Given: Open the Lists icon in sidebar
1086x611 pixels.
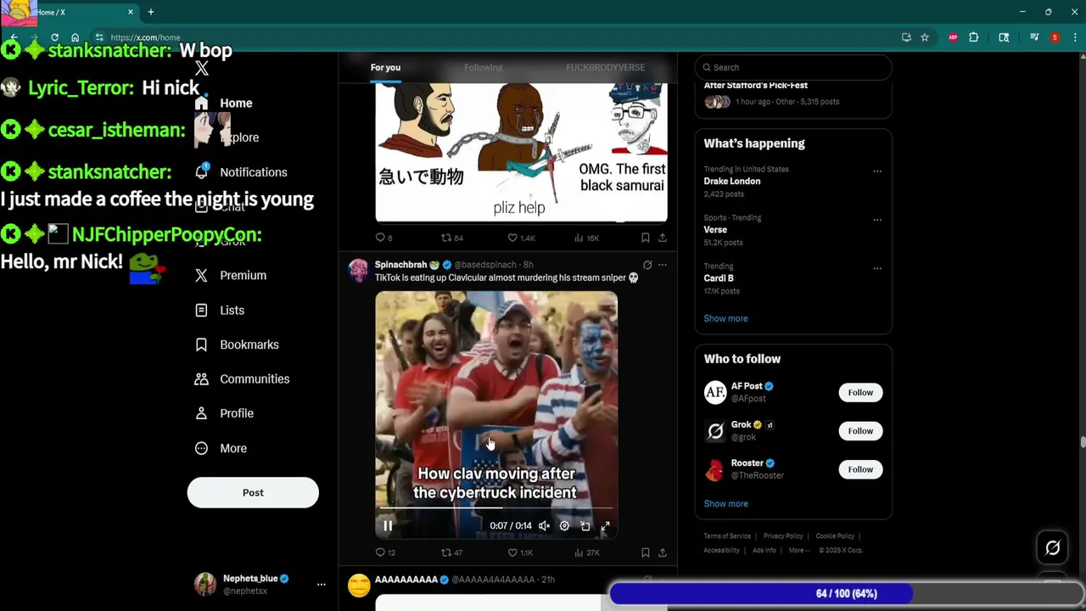Looking at the screenshot, I should coord(201,310).
